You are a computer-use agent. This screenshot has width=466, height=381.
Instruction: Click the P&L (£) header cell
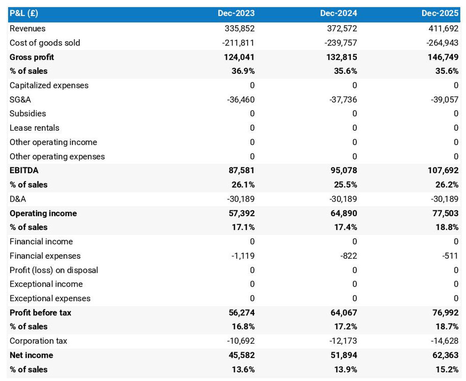(24, 14)
